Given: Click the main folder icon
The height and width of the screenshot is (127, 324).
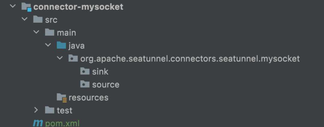Looking at the screenshot, I should click(x=49, y=32).
